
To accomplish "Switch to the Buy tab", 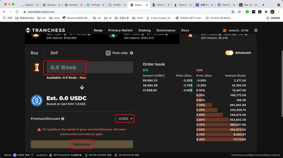I will pos(35,53).
